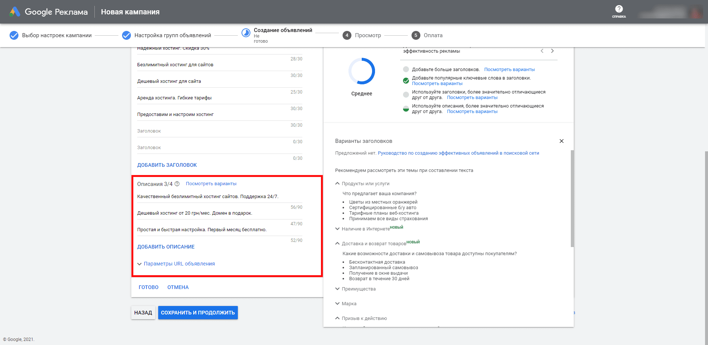Click the Простая и быстрая настройка description
This screenshot has width=708, height=345.
[x=220, y=230]
